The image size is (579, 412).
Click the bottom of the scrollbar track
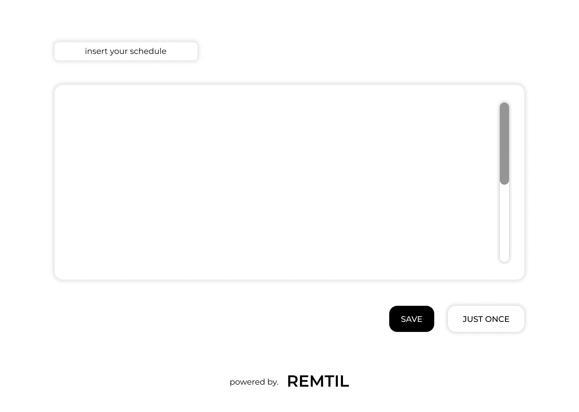(x=504, y=257)
